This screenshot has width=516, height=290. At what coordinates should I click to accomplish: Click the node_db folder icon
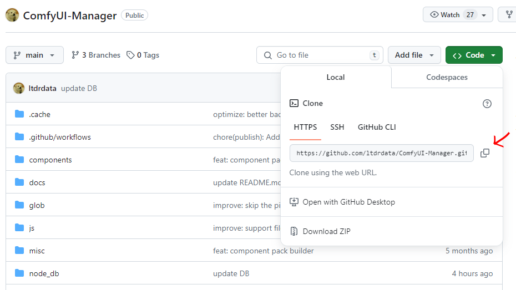point(19,273)
